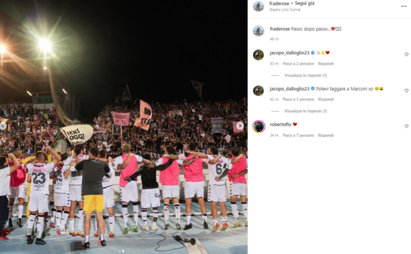Click Rispondi under robertoflo's comment
Viewport: 411px width, 254px height.
[326, 136]
